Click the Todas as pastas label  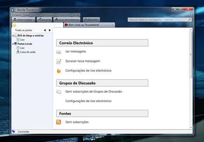pyautogui.click(x=23, y=30)
